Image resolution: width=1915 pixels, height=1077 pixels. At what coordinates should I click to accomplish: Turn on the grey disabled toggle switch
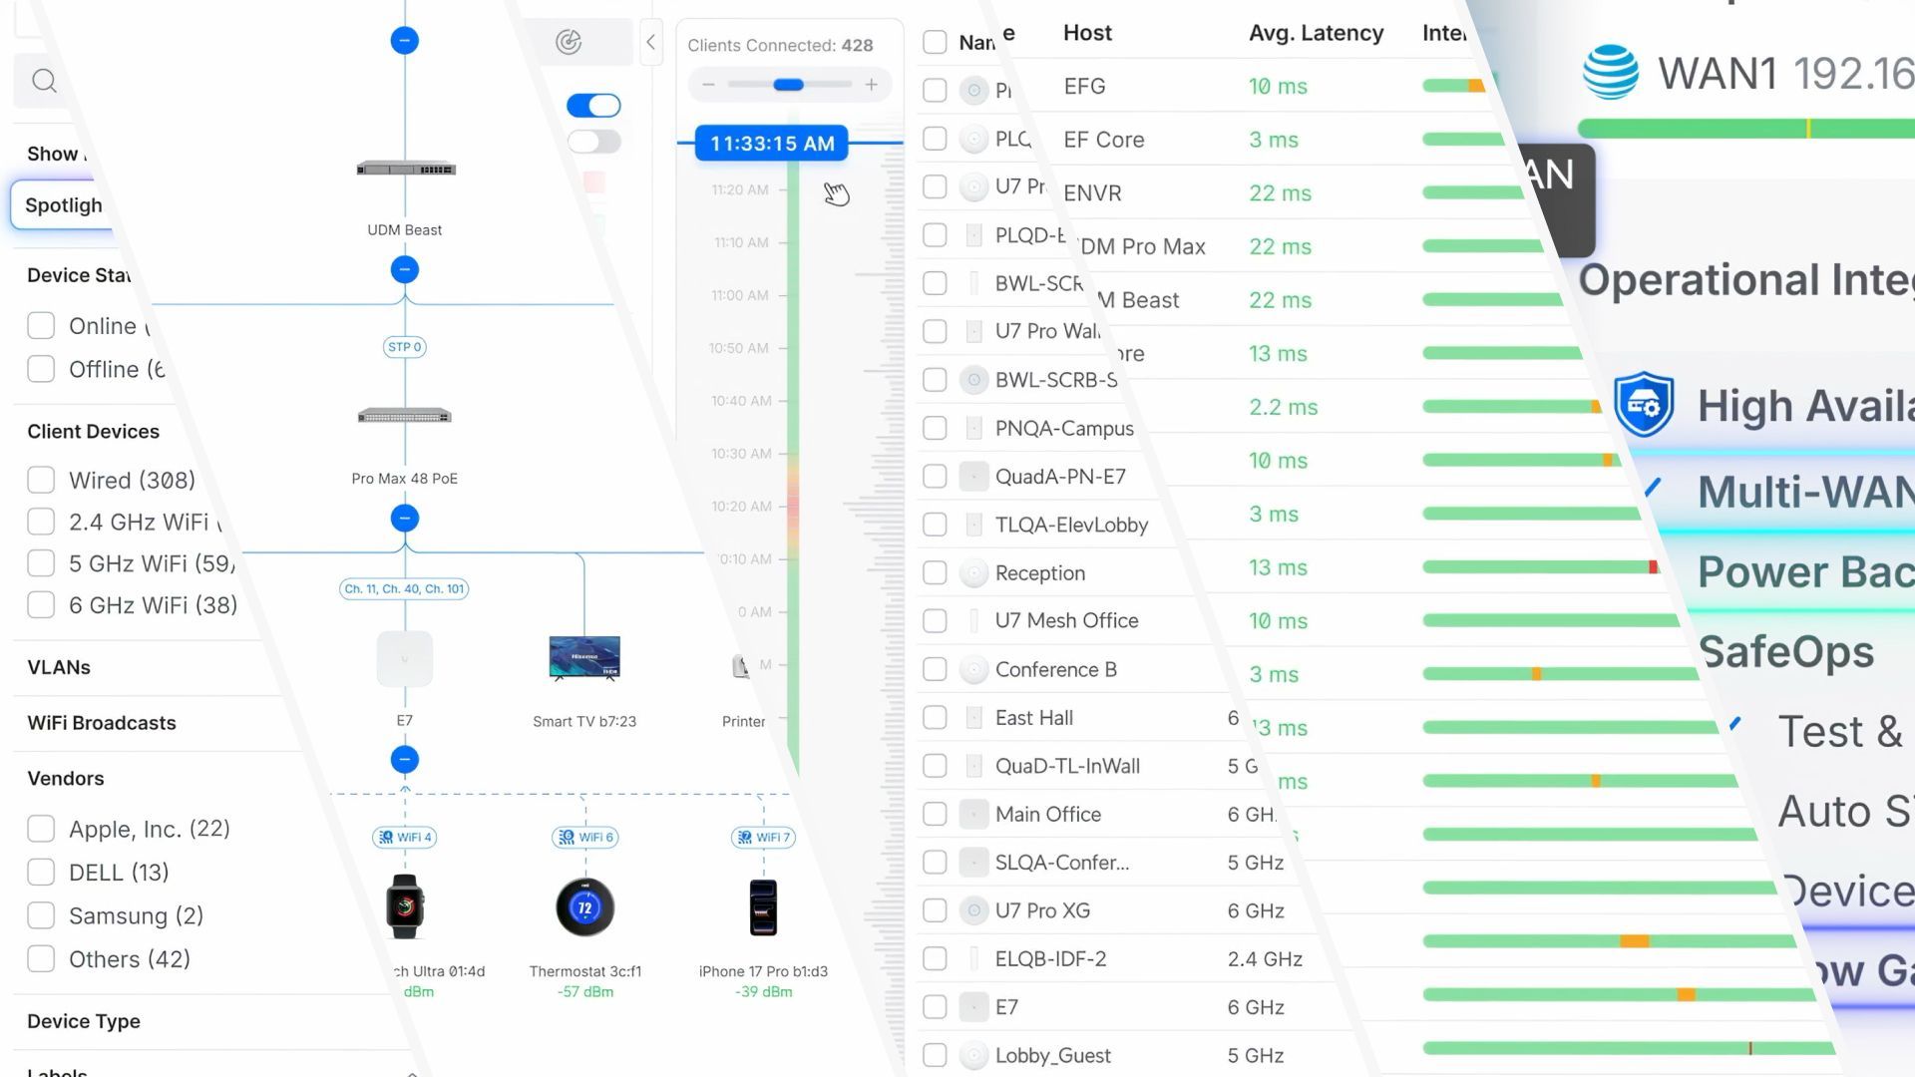pos(593,142)
